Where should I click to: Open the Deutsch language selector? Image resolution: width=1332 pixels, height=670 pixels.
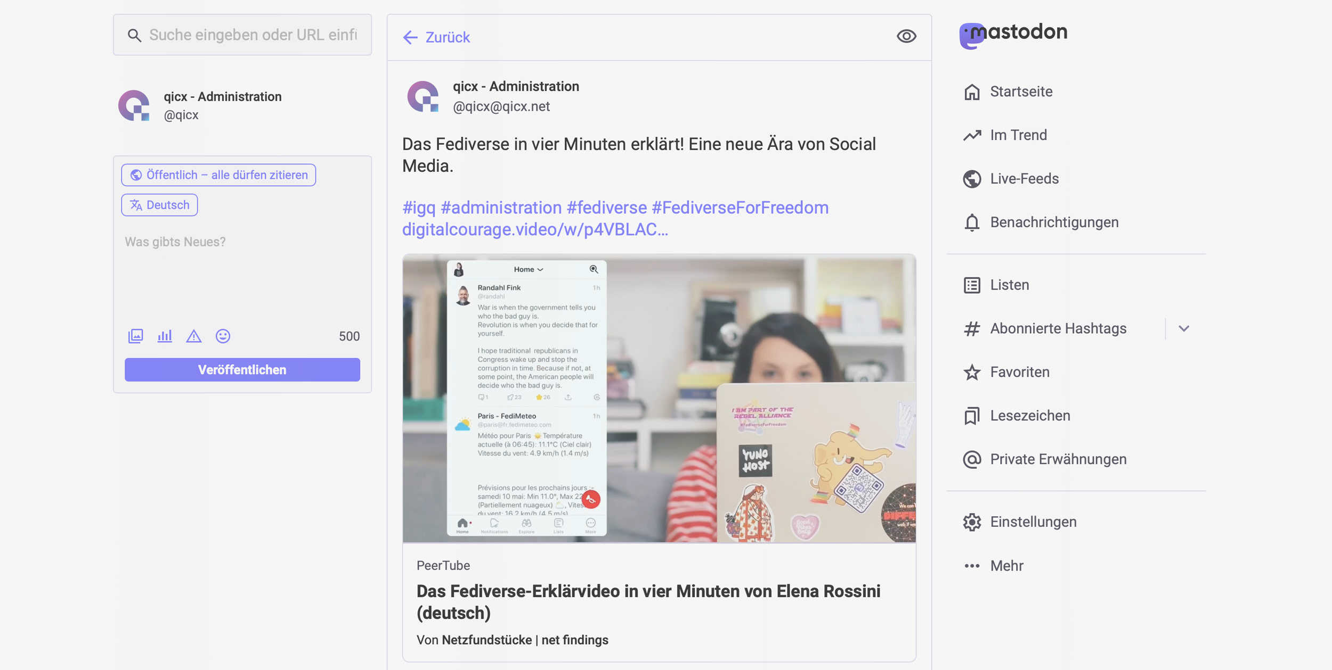click(159, 205)
